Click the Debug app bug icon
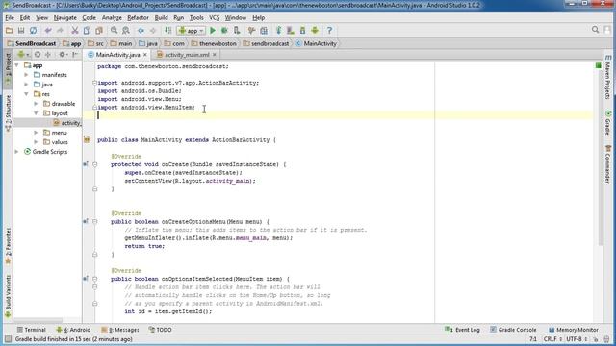 tap(224, 30)
